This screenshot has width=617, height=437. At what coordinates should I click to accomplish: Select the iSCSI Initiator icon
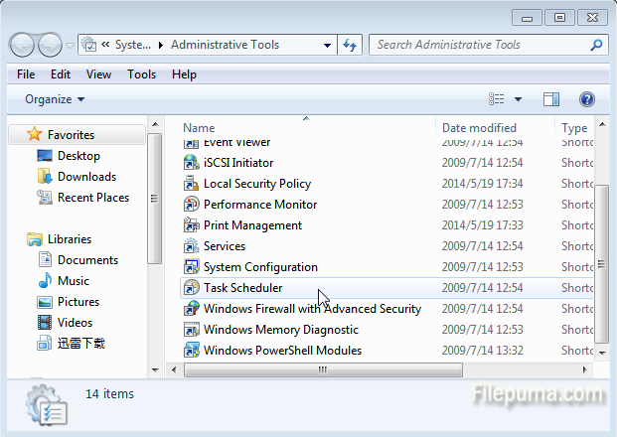(193, 163)
